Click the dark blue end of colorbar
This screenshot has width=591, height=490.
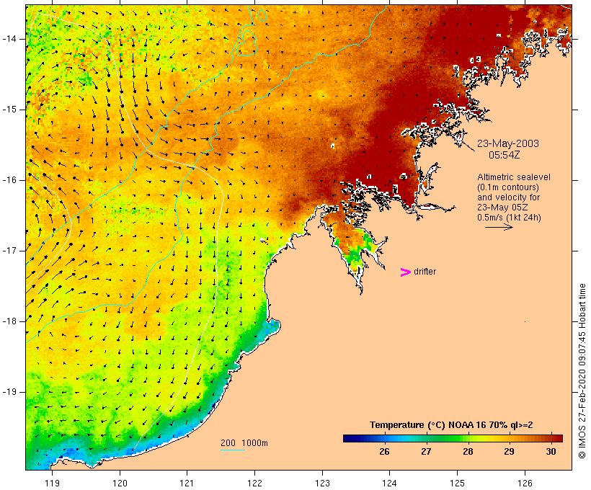point(349,438)
